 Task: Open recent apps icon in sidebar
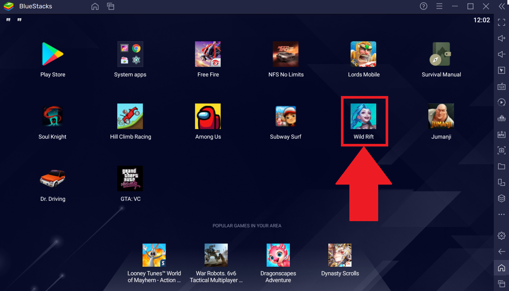[x=502, y=284]
